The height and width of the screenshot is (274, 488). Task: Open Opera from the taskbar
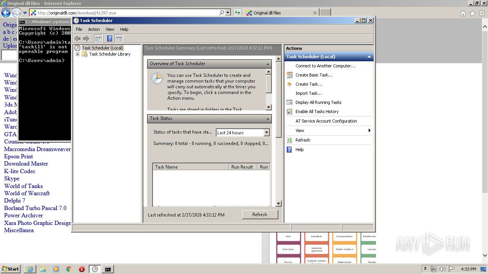[82, 269]
